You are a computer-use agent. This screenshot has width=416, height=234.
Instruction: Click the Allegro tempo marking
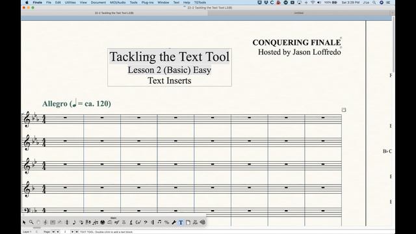coord(77,103)
